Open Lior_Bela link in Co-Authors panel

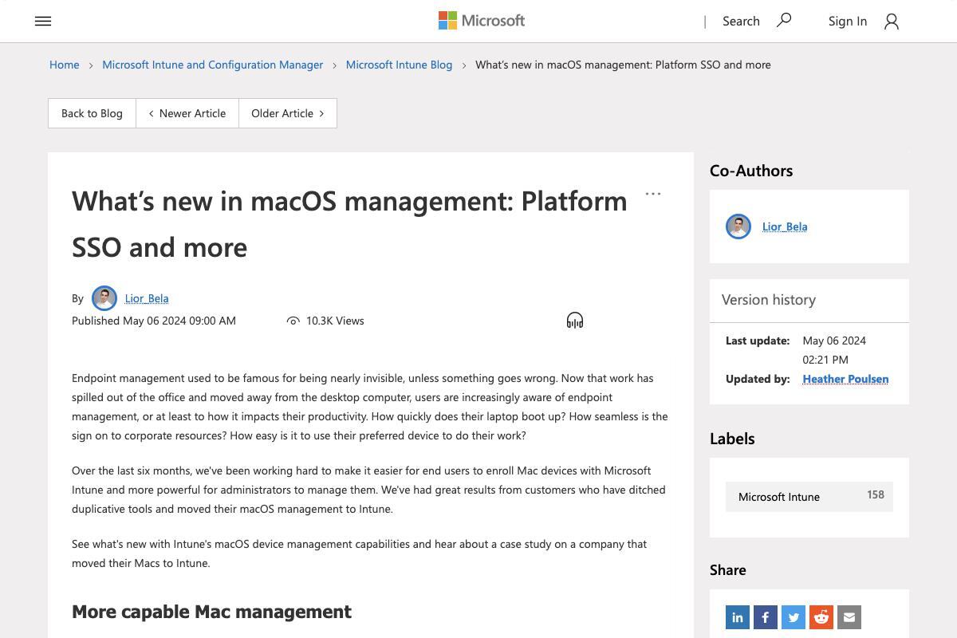pos(785,226)
